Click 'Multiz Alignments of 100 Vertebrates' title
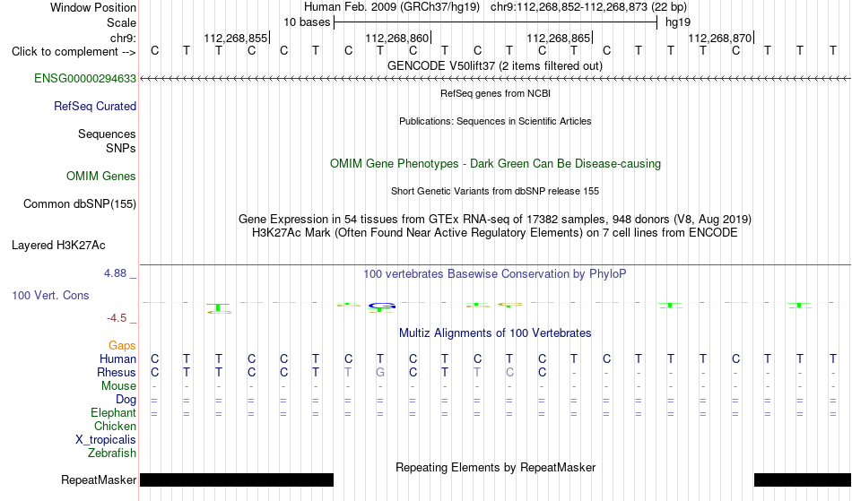The image size is (852, 501). click(495, 333)
